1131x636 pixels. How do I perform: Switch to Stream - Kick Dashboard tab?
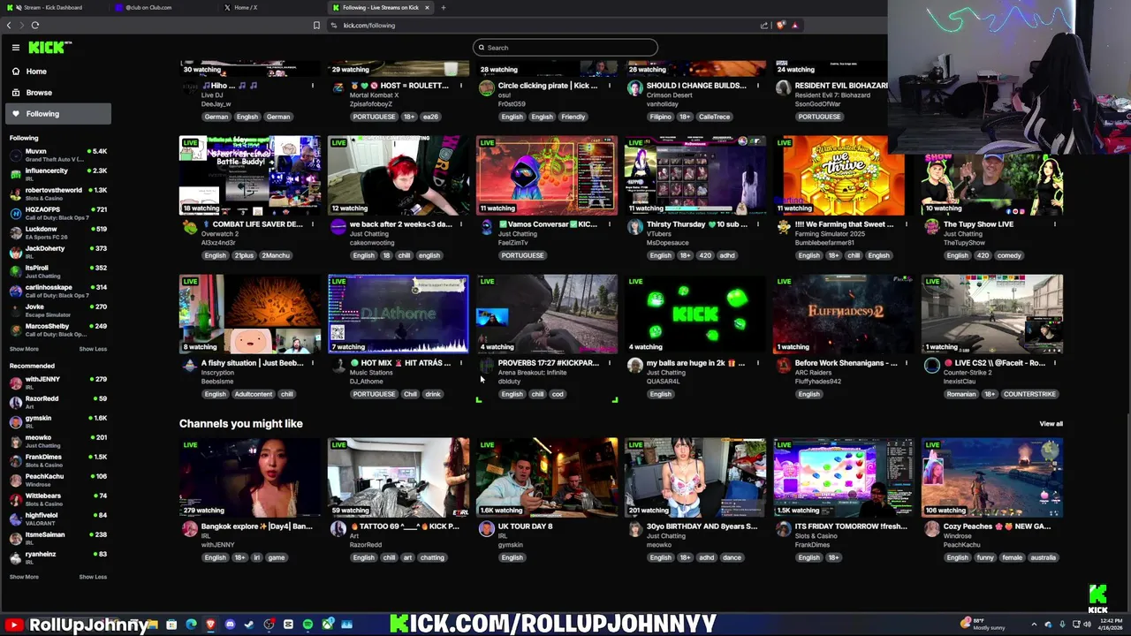point(53,7)
